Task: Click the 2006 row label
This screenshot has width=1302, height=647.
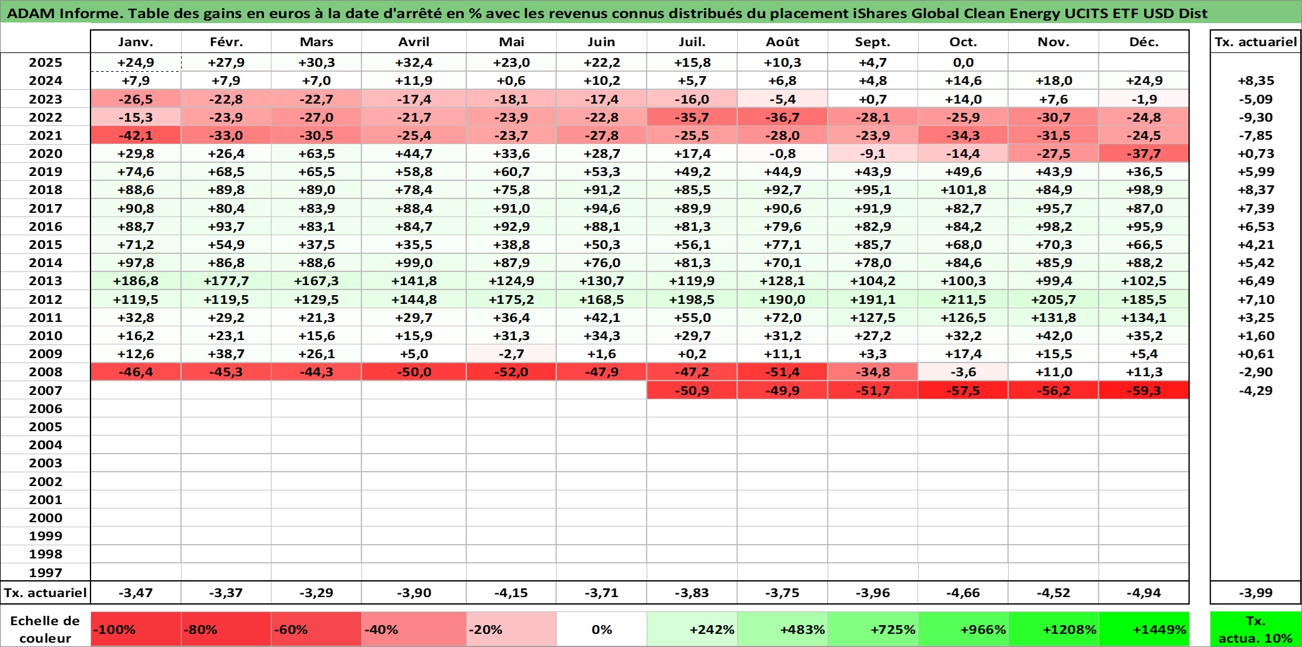Action: (46, 409)
